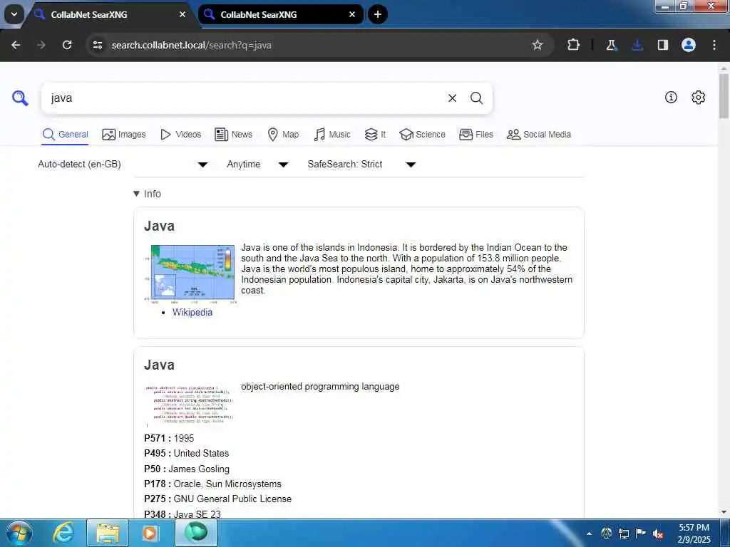Image resolution: width=730 pixels, height=547 pixels.
Task: Close the first CollabNet SearXNG tab
Action: click(182, 14)
